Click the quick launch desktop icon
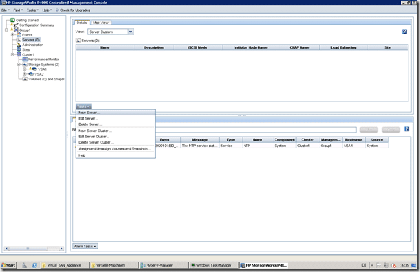 pyautogui.click(x=24, y=265)
